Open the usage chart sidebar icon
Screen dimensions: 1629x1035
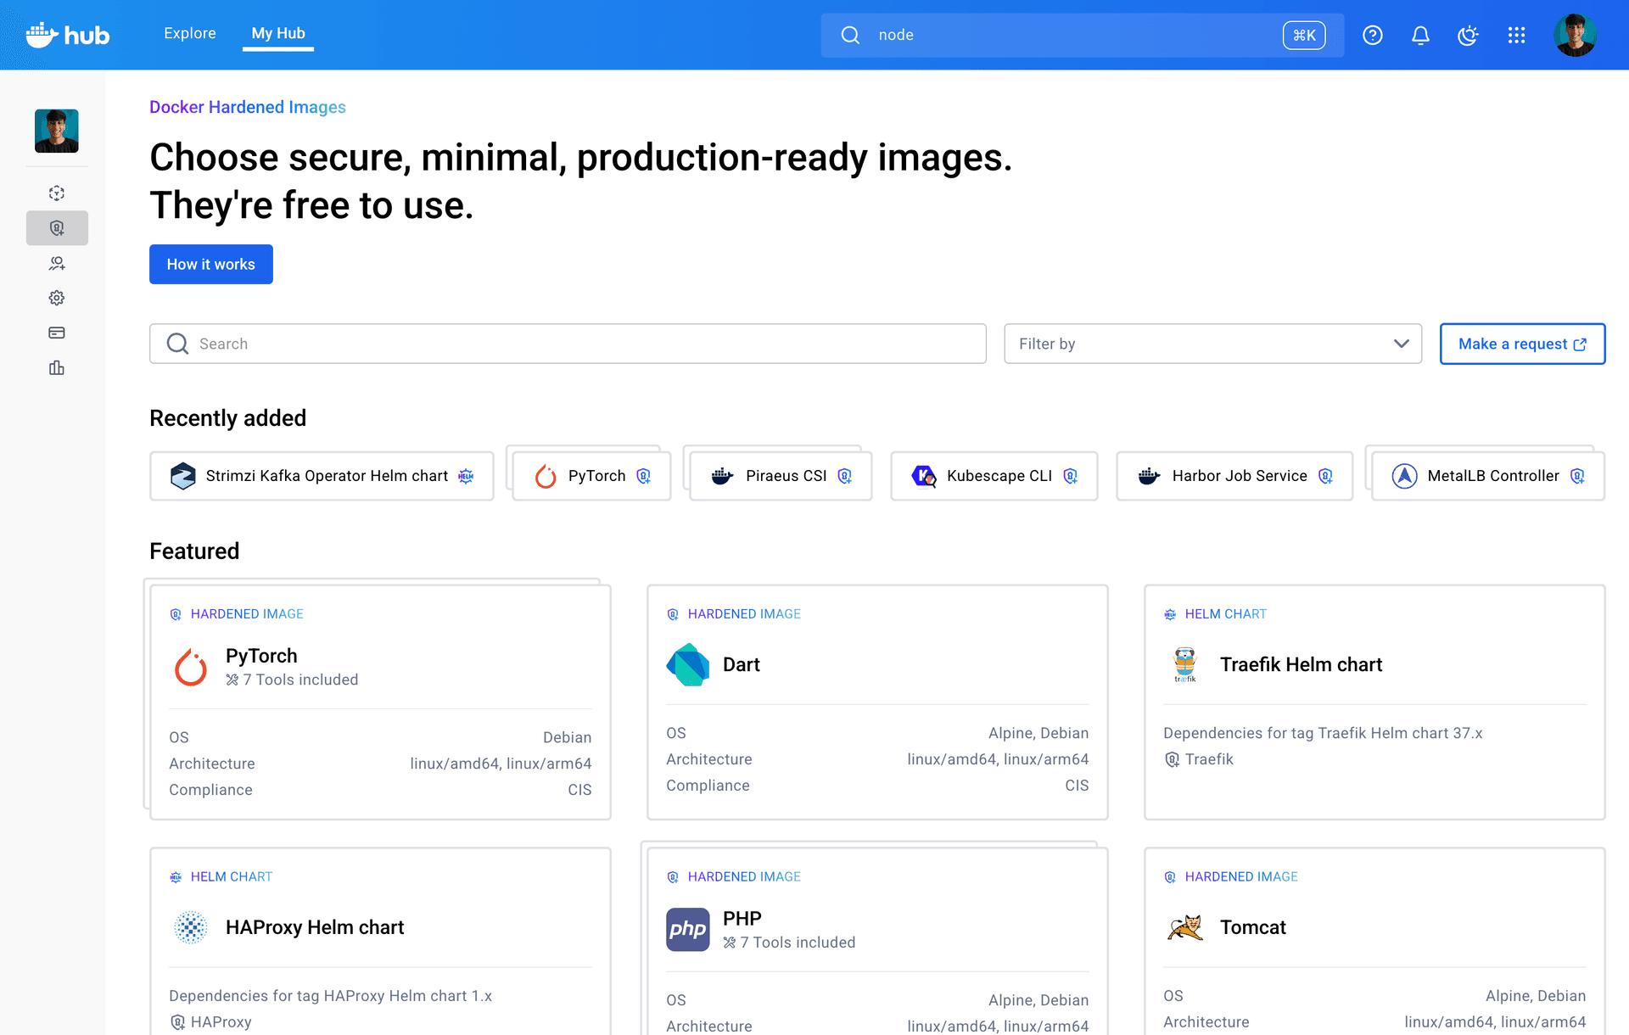[57, 367]
